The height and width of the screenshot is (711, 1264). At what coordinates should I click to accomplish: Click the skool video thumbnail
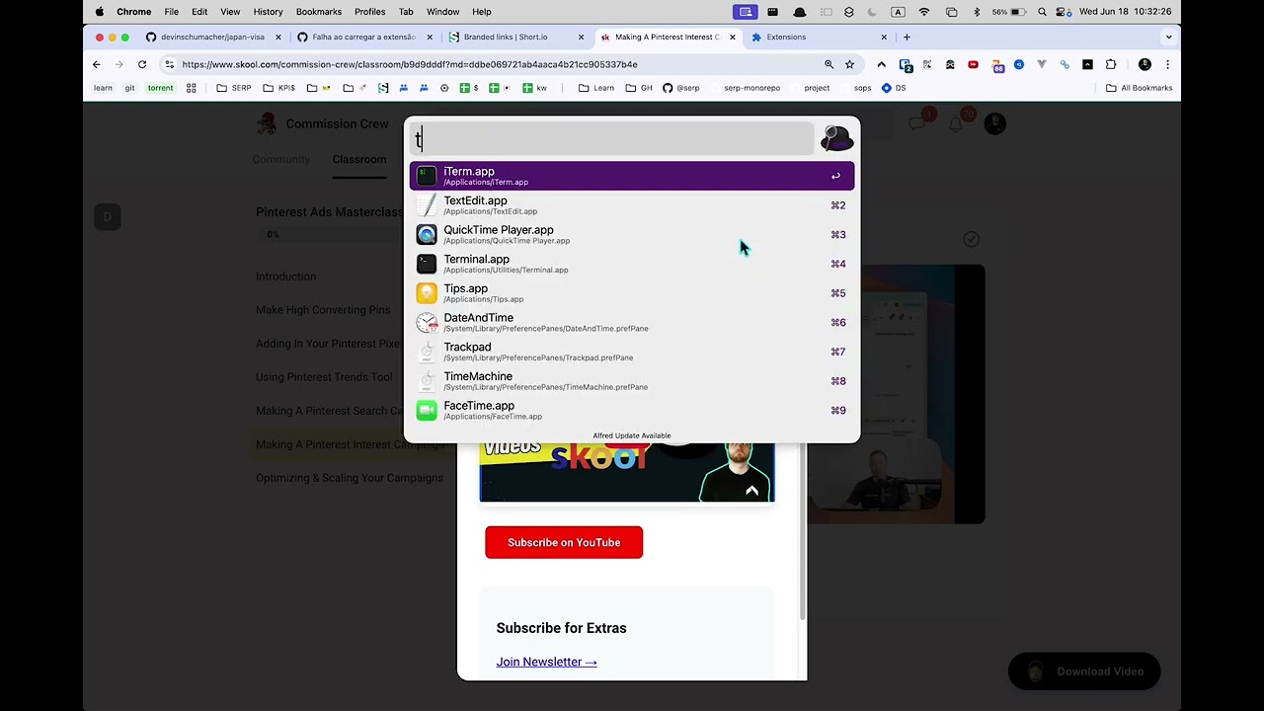pyautogui.click(x=627, y=473)
